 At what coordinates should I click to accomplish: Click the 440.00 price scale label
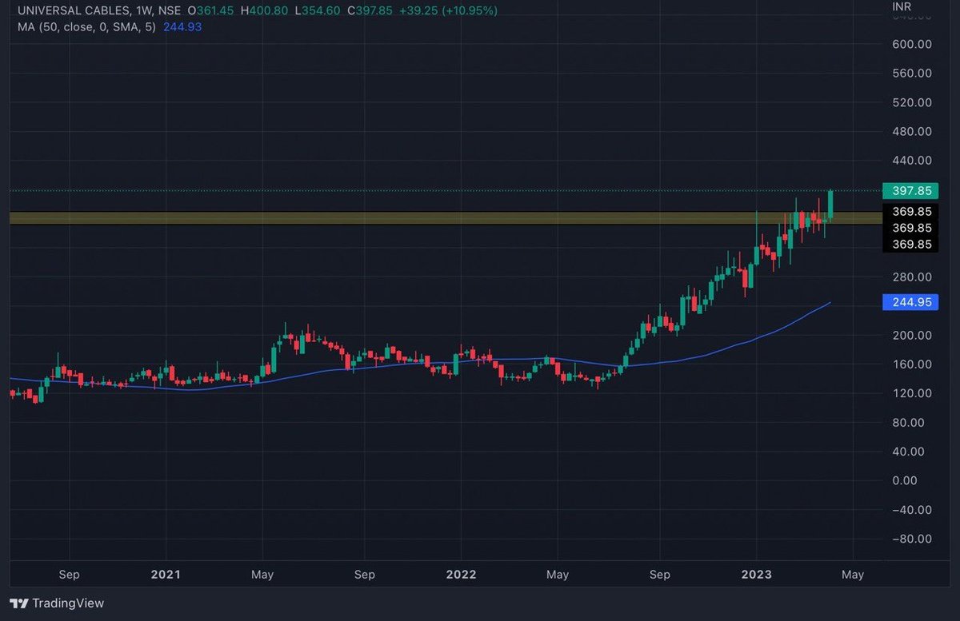pyautogui.click(x=911, y=161)
